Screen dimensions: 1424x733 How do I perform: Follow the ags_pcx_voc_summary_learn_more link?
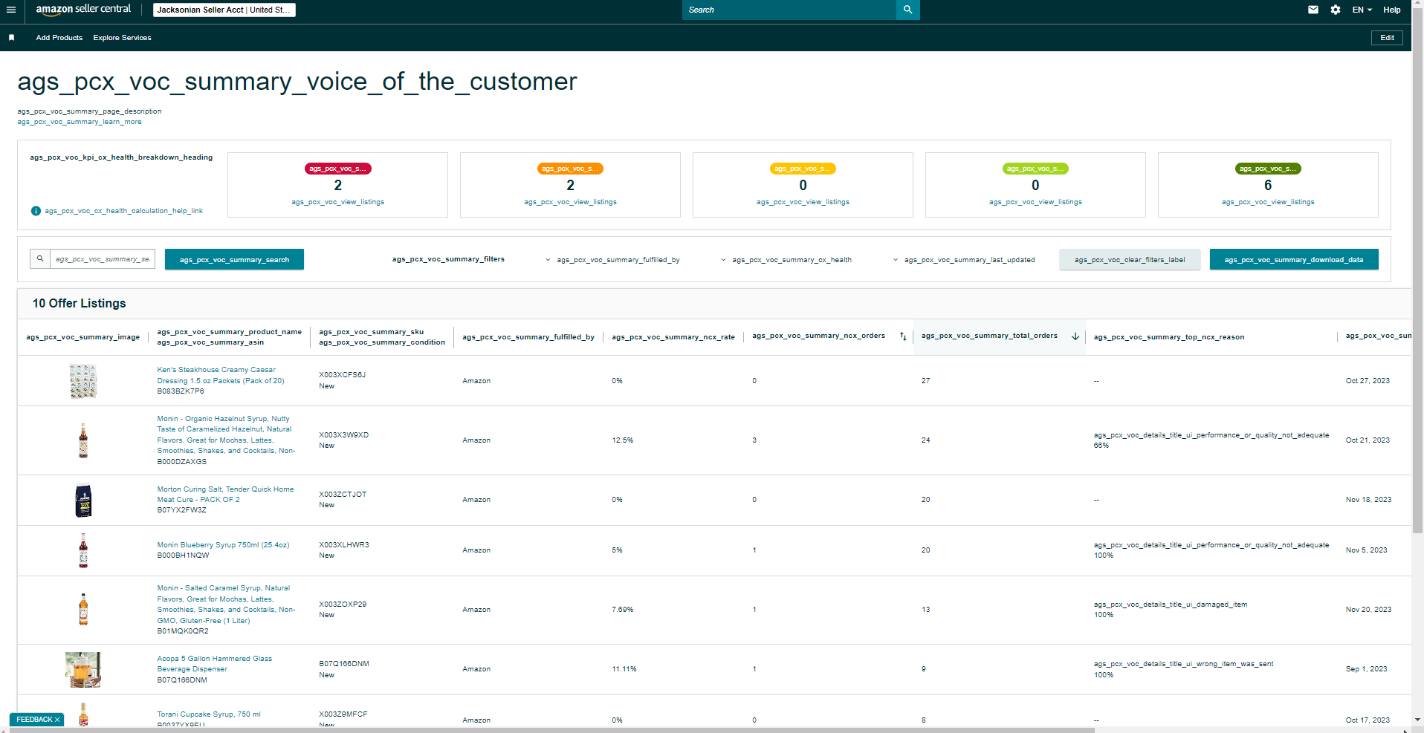tap(80, 122)
